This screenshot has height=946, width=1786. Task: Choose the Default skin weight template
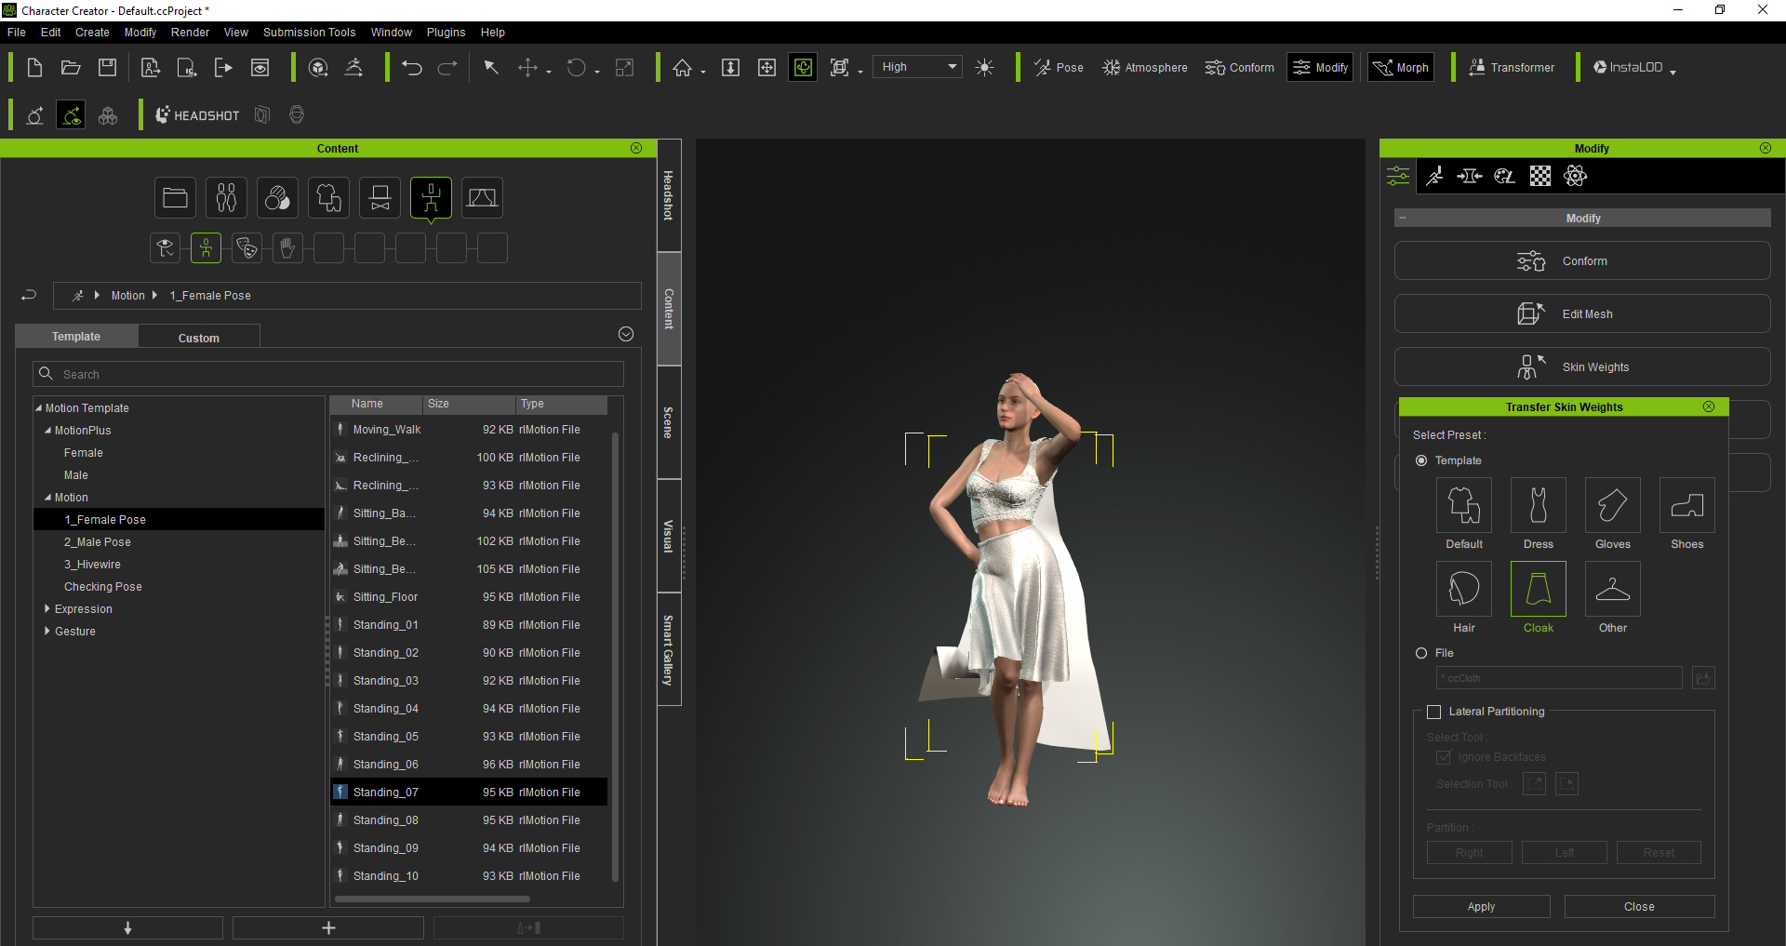[x=1464, y=505]
